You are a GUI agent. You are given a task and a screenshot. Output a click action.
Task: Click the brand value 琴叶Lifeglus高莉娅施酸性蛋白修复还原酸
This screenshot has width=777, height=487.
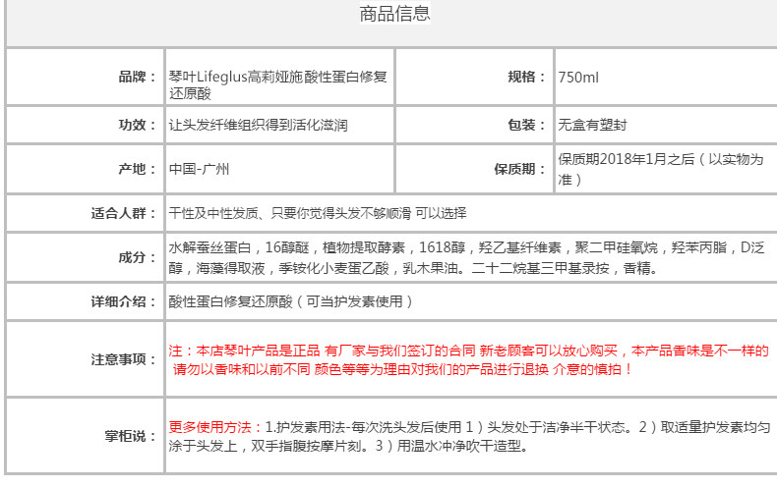click(x=277, y=85)
